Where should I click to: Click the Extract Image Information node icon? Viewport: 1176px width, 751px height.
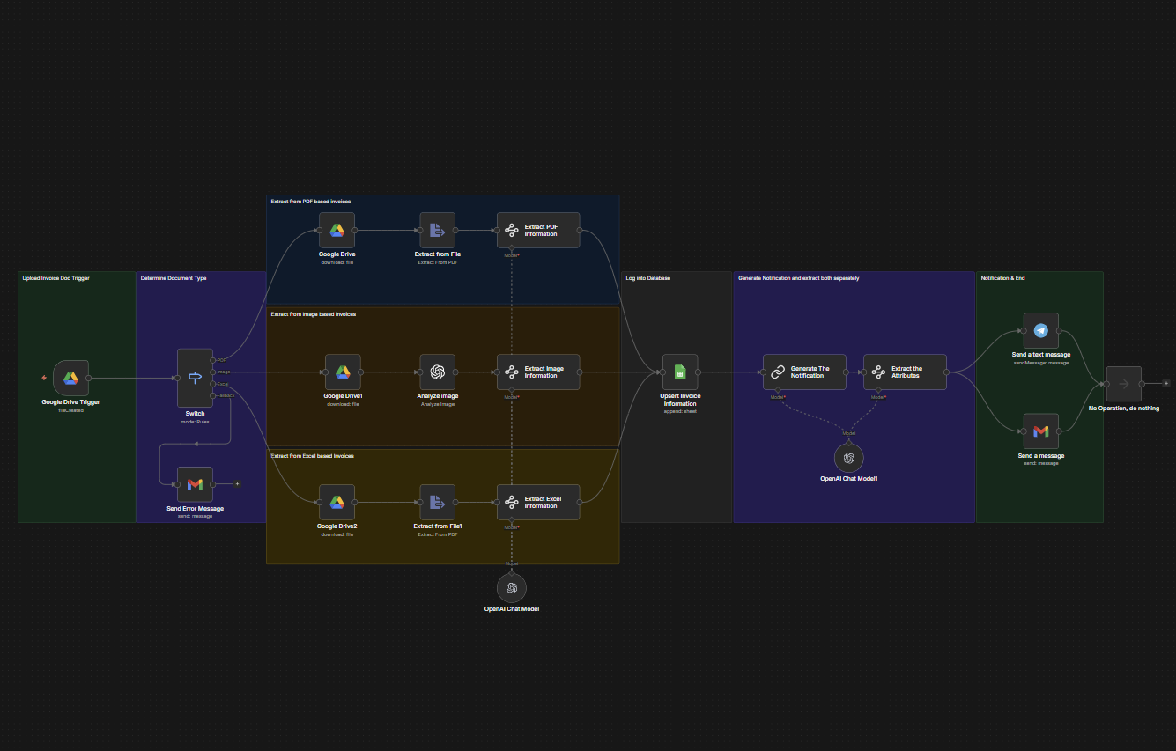coord(511,371)
